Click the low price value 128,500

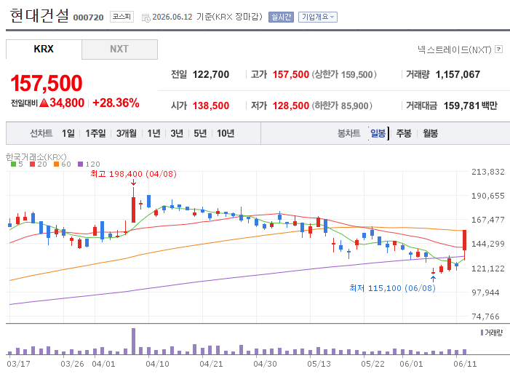(x=291, y=106)
